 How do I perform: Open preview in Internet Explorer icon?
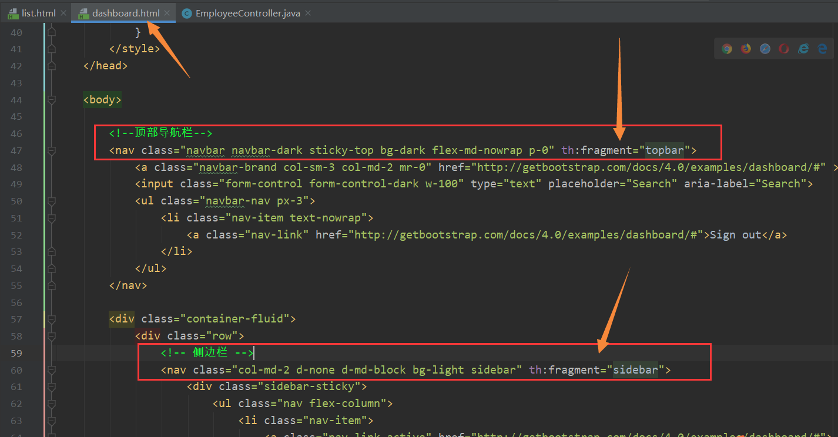tap(803, 49)
